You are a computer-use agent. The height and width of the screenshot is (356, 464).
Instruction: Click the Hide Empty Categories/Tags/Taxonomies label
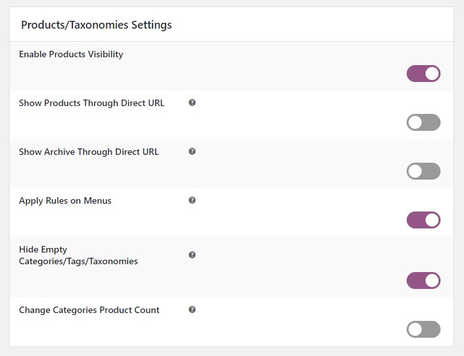78,255
